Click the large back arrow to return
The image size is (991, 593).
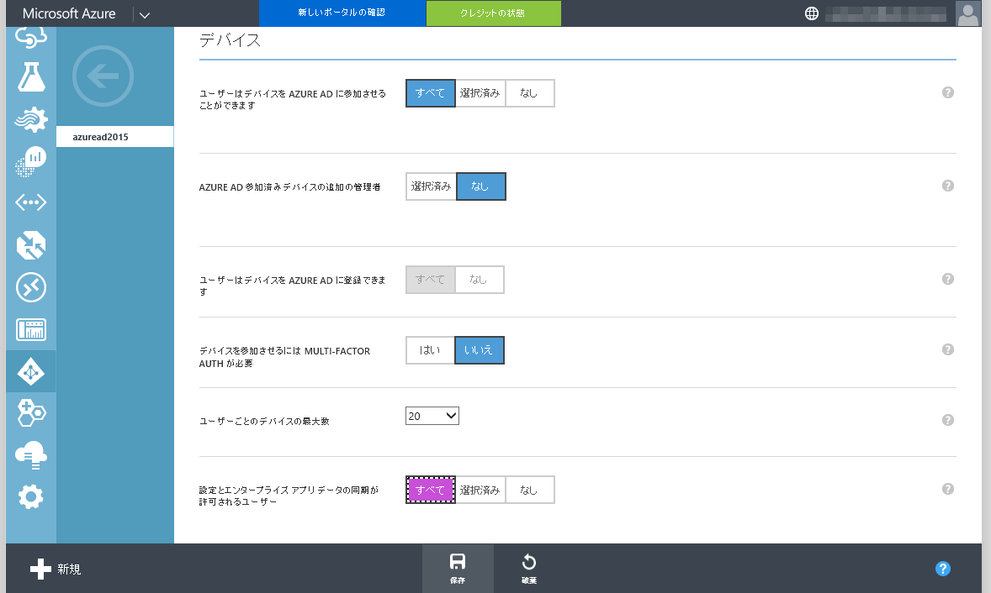[x=102, y=76]
